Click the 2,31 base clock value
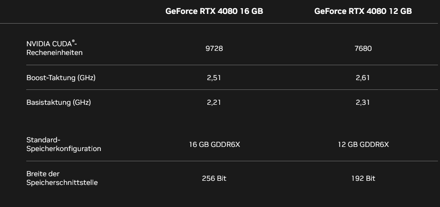The image size is (440, 207). point(363,102)
